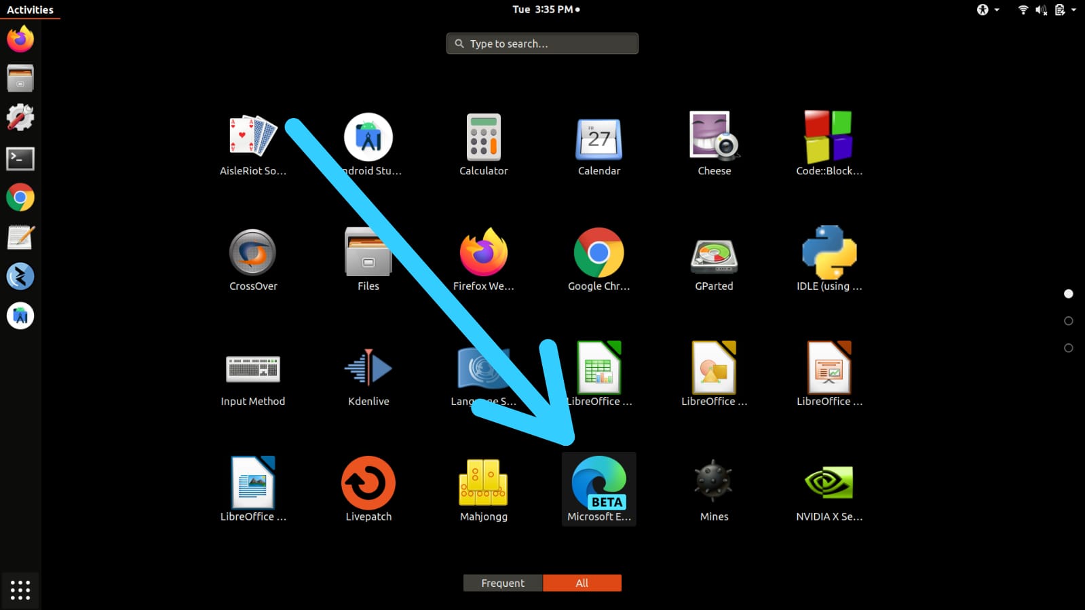Open text editor notepad in dock
The image size is (1085, 610).
20,237
